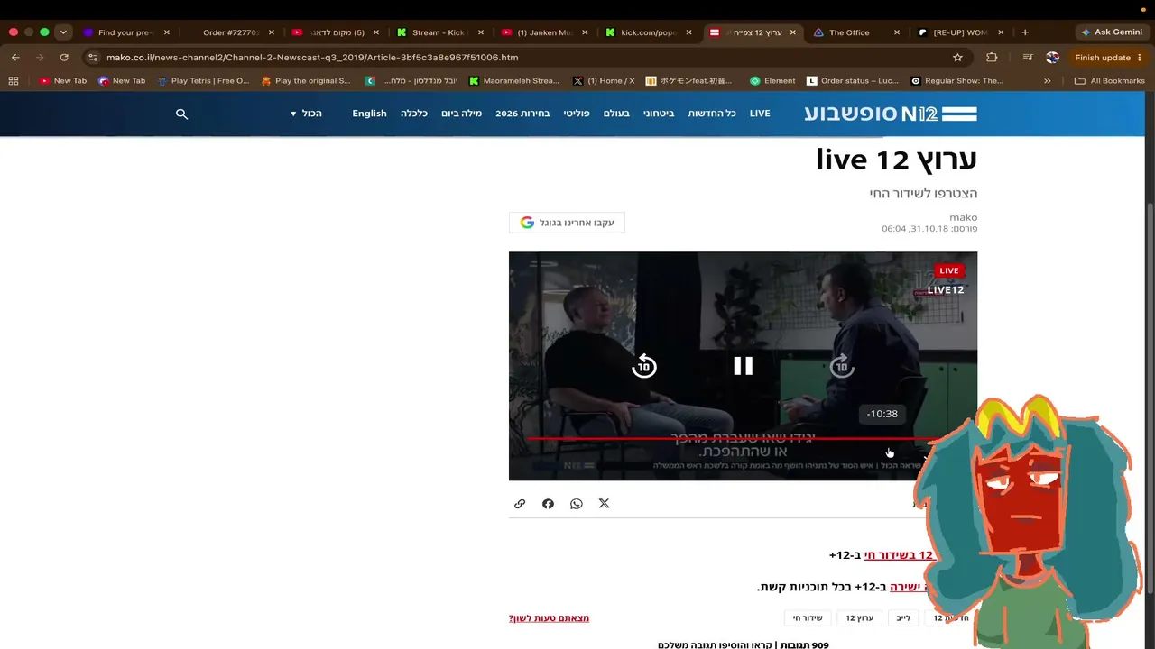Switch to the kick.com/popo tab
This screenshot has width=1155, height=649.
(x=648, y=32)
